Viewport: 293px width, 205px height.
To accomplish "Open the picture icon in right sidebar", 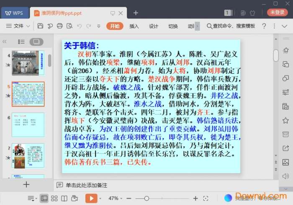I will 285,162.
